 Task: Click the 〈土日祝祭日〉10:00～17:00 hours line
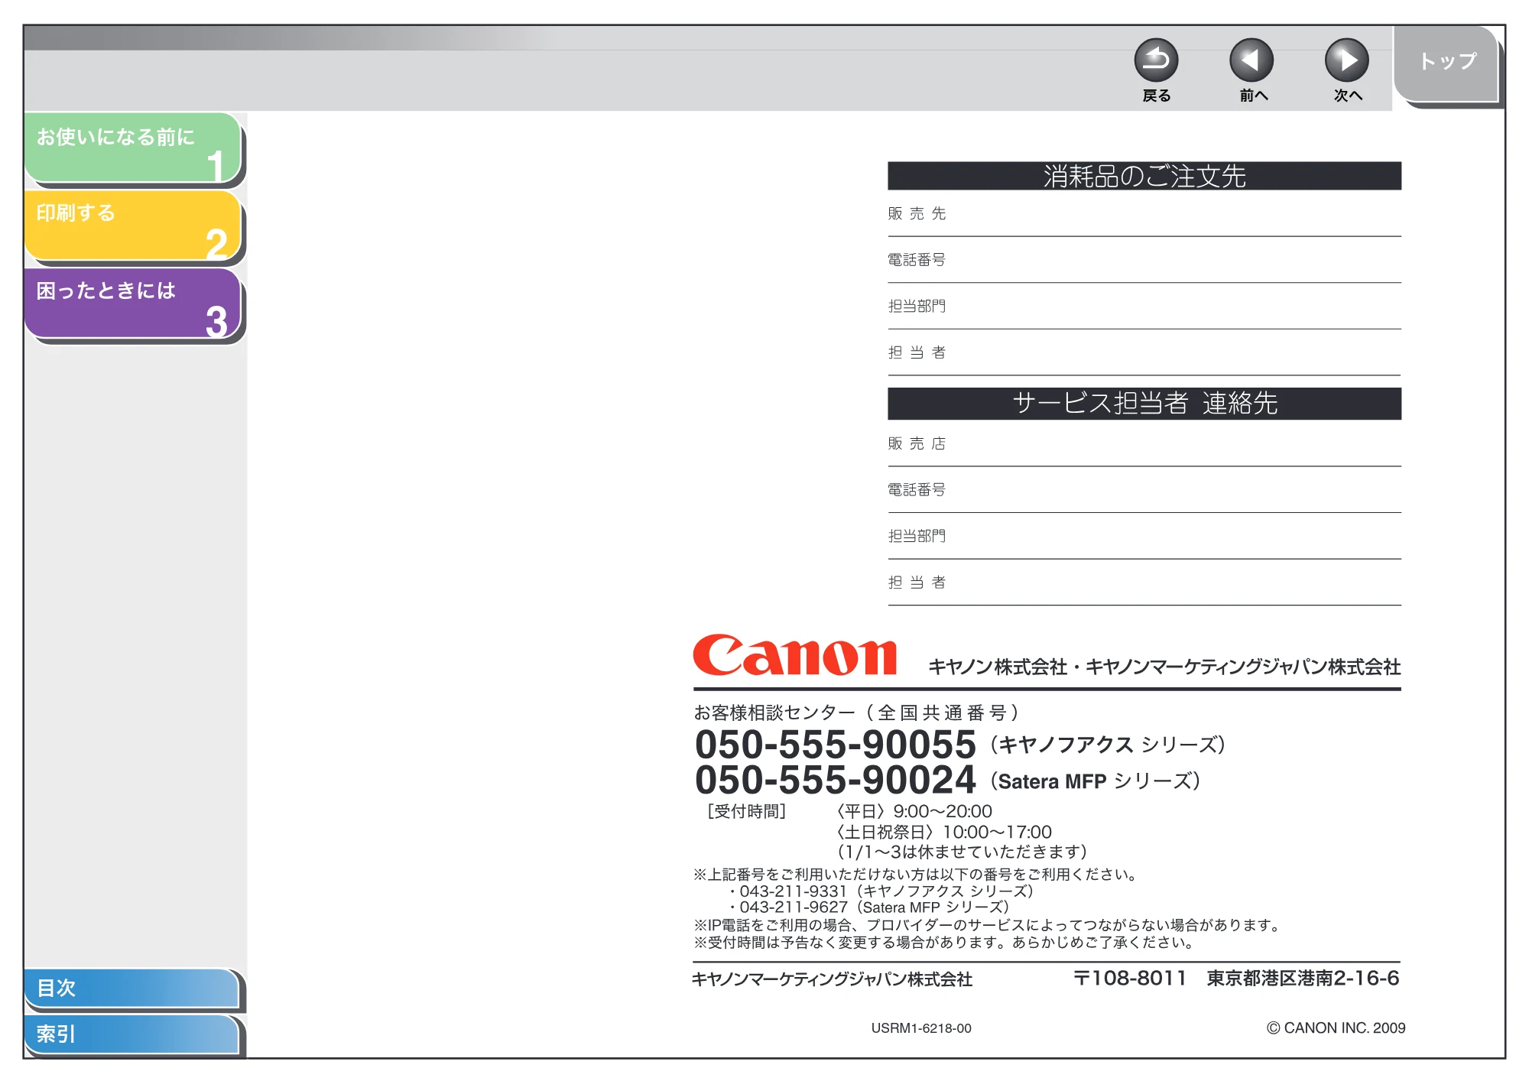pyautogui.click(x=943, y=832)
